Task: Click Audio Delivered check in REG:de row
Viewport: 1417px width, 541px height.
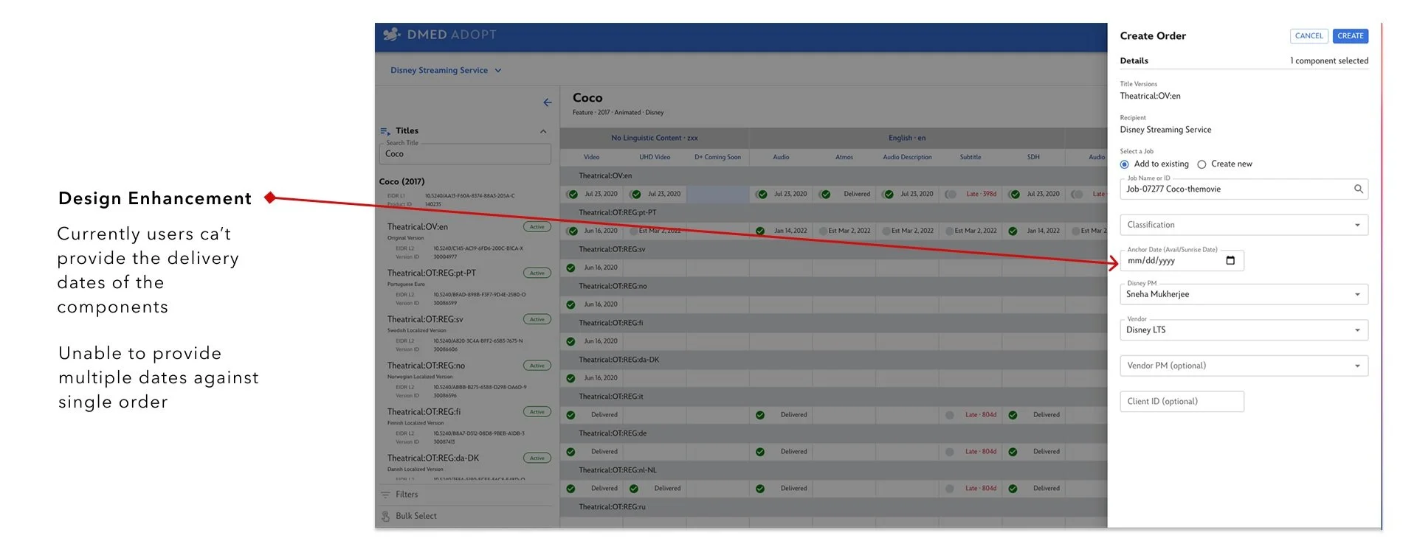Action: pyautogui.click(x=760, y=453)
